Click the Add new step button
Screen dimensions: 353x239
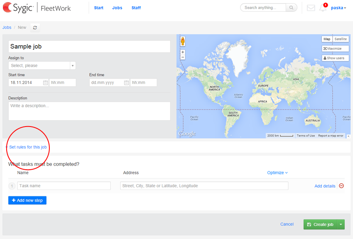[x=27, y=200]
